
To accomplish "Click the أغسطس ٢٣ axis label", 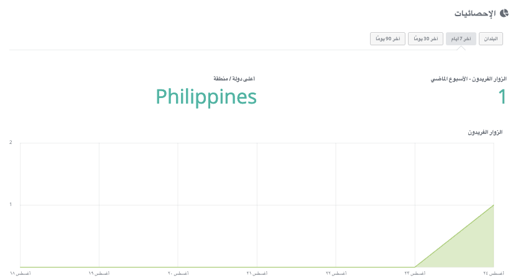I will 415,274.
